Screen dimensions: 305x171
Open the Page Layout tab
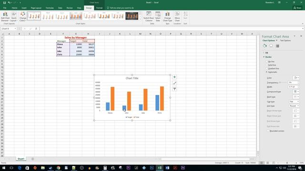coord(36,8)
